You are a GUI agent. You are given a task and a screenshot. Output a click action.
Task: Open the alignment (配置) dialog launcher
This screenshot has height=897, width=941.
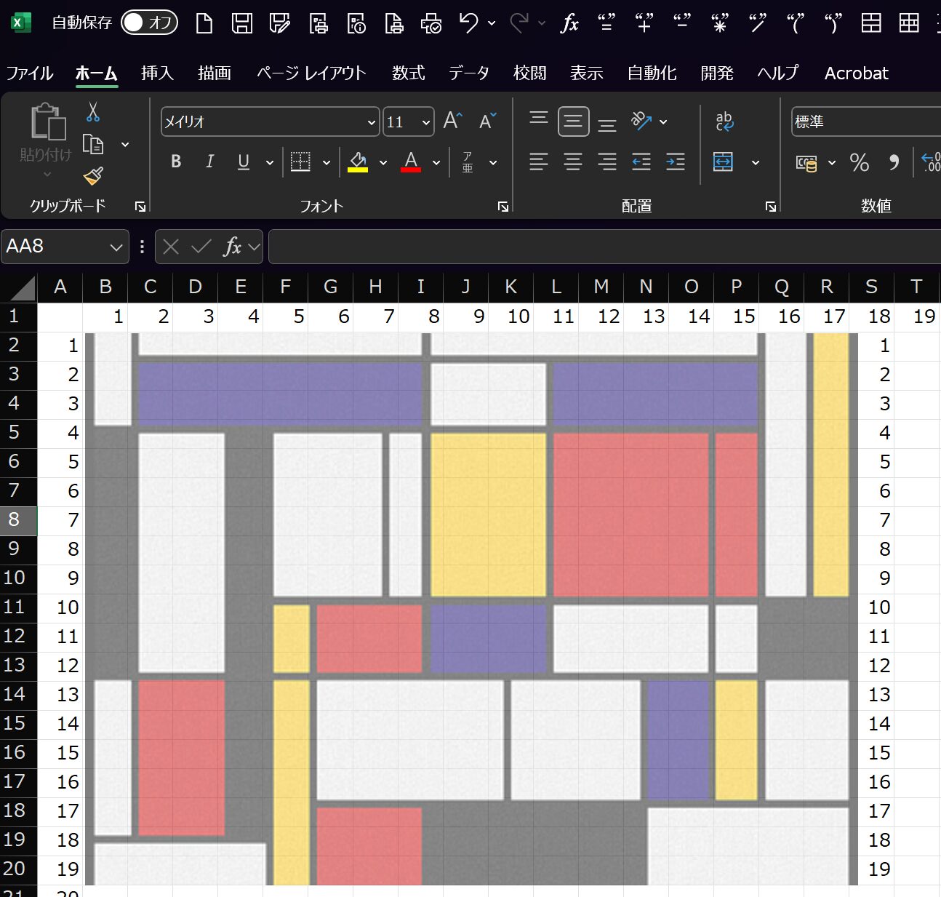[x=770, y=207]
